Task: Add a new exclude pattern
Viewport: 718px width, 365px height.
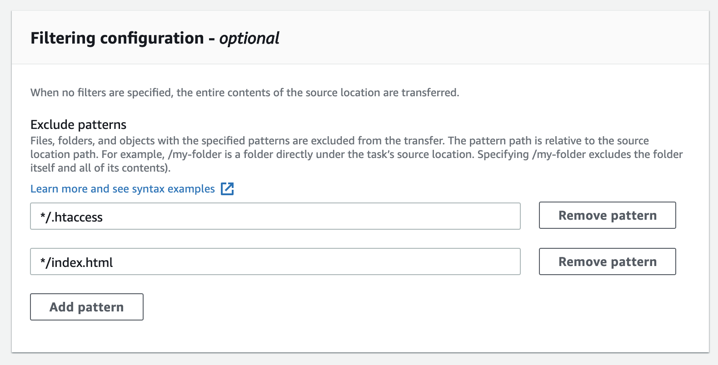Action: (87, 307)
